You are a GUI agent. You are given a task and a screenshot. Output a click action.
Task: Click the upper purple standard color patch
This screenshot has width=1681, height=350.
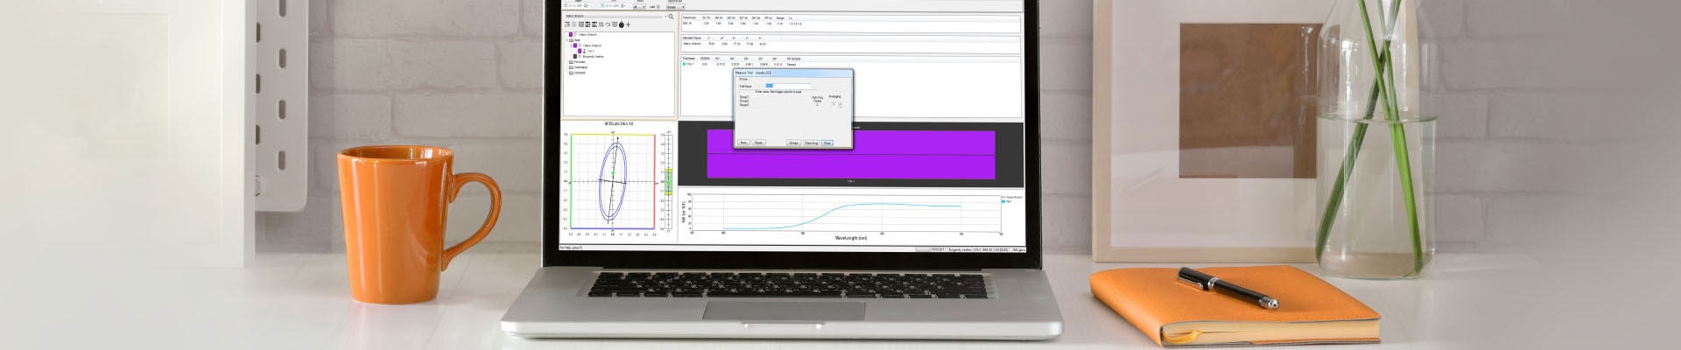click(x=851, y=143)
